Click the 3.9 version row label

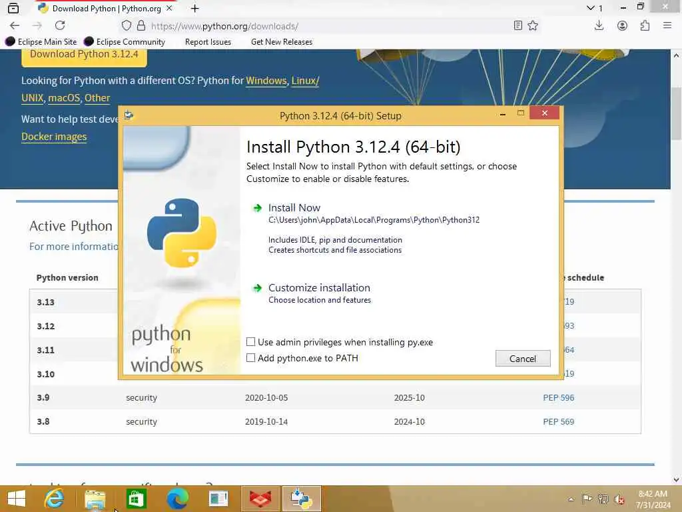tap(43, 397)
